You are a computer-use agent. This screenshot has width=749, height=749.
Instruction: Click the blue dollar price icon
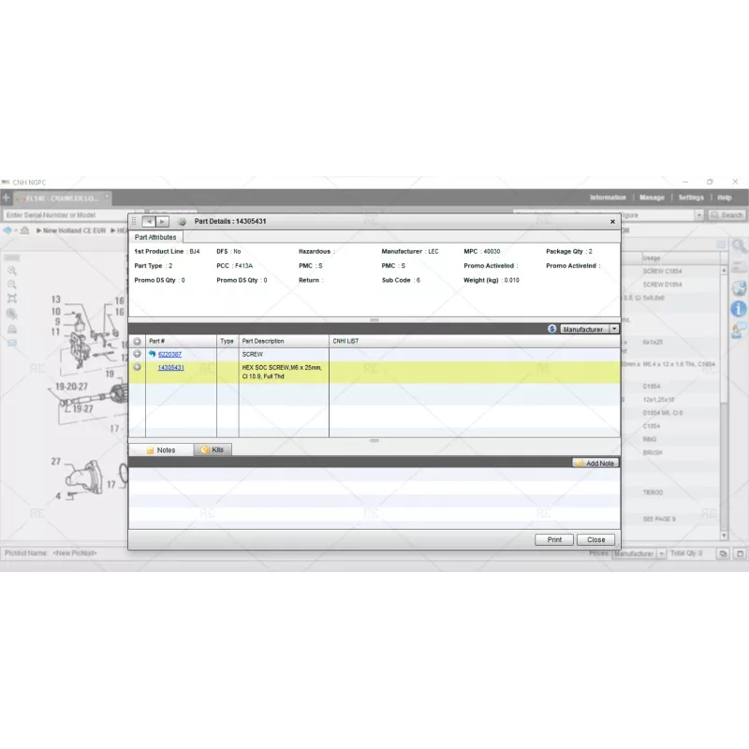tap(552, 330)
